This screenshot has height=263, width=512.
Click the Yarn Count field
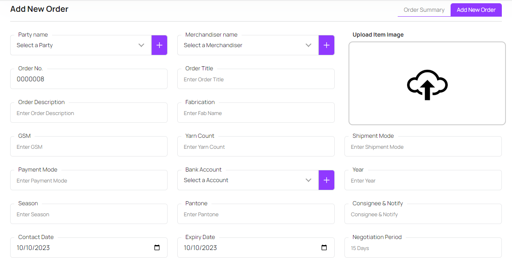pyautogui.click(x=256, y=147)
